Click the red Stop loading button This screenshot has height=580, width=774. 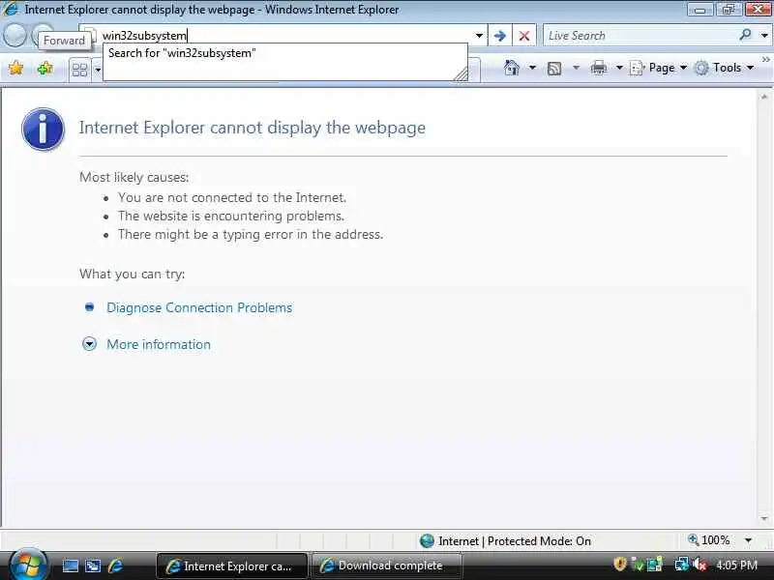[524, 36]
